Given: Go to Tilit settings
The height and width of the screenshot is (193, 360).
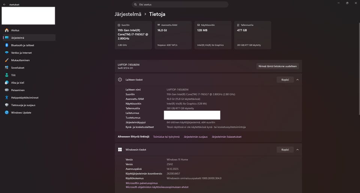Looking at the screenshot, I should point(29,75).
